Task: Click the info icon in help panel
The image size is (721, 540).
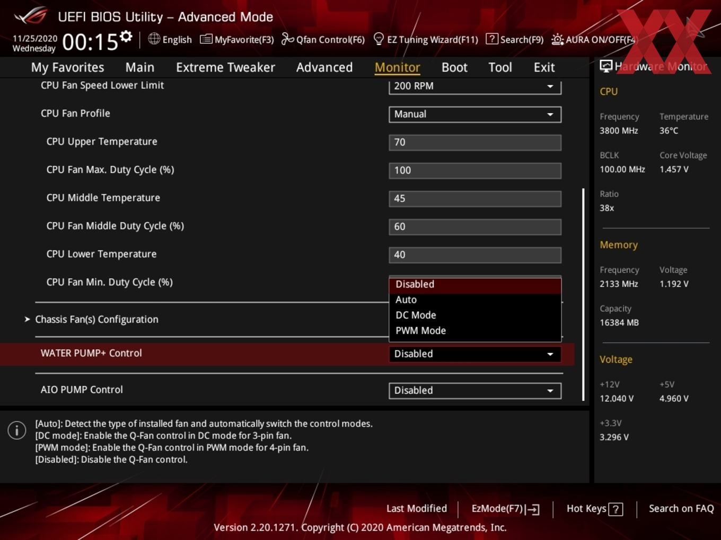Action: coord(17,430)
